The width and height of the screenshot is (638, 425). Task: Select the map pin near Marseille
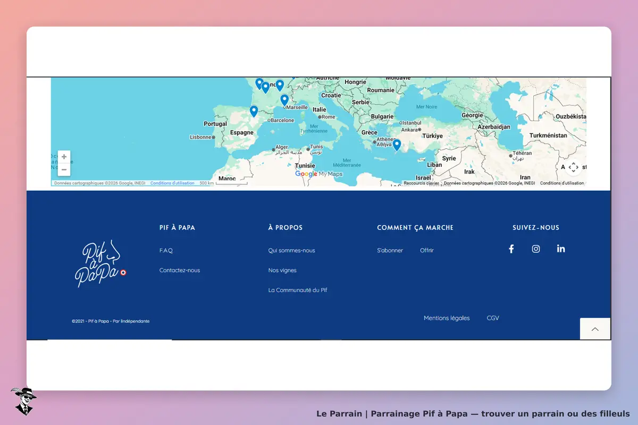click(x=284, y=100)
